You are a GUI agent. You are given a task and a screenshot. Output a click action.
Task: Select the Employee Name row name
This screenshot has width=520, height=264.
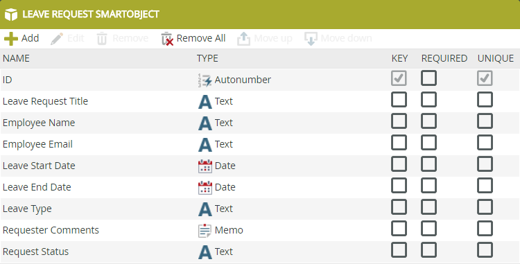[x=39, y=123]
